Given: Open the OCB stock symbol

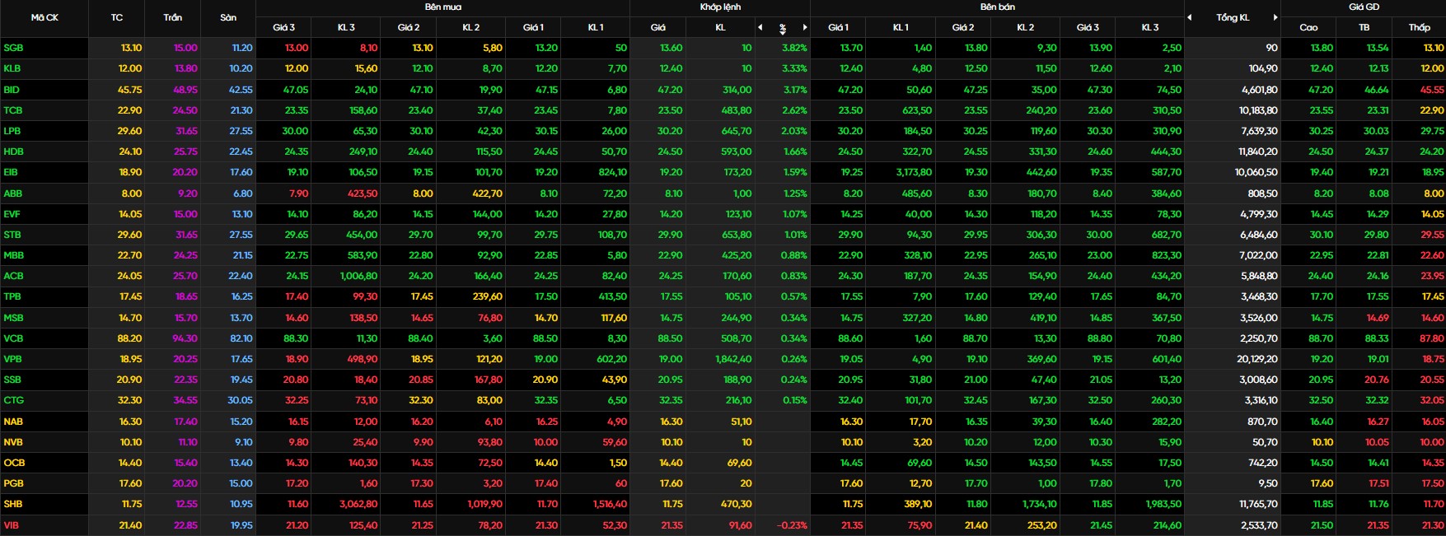Looking at the screenshot, I should pyautogui.click(x=14, y=463).
